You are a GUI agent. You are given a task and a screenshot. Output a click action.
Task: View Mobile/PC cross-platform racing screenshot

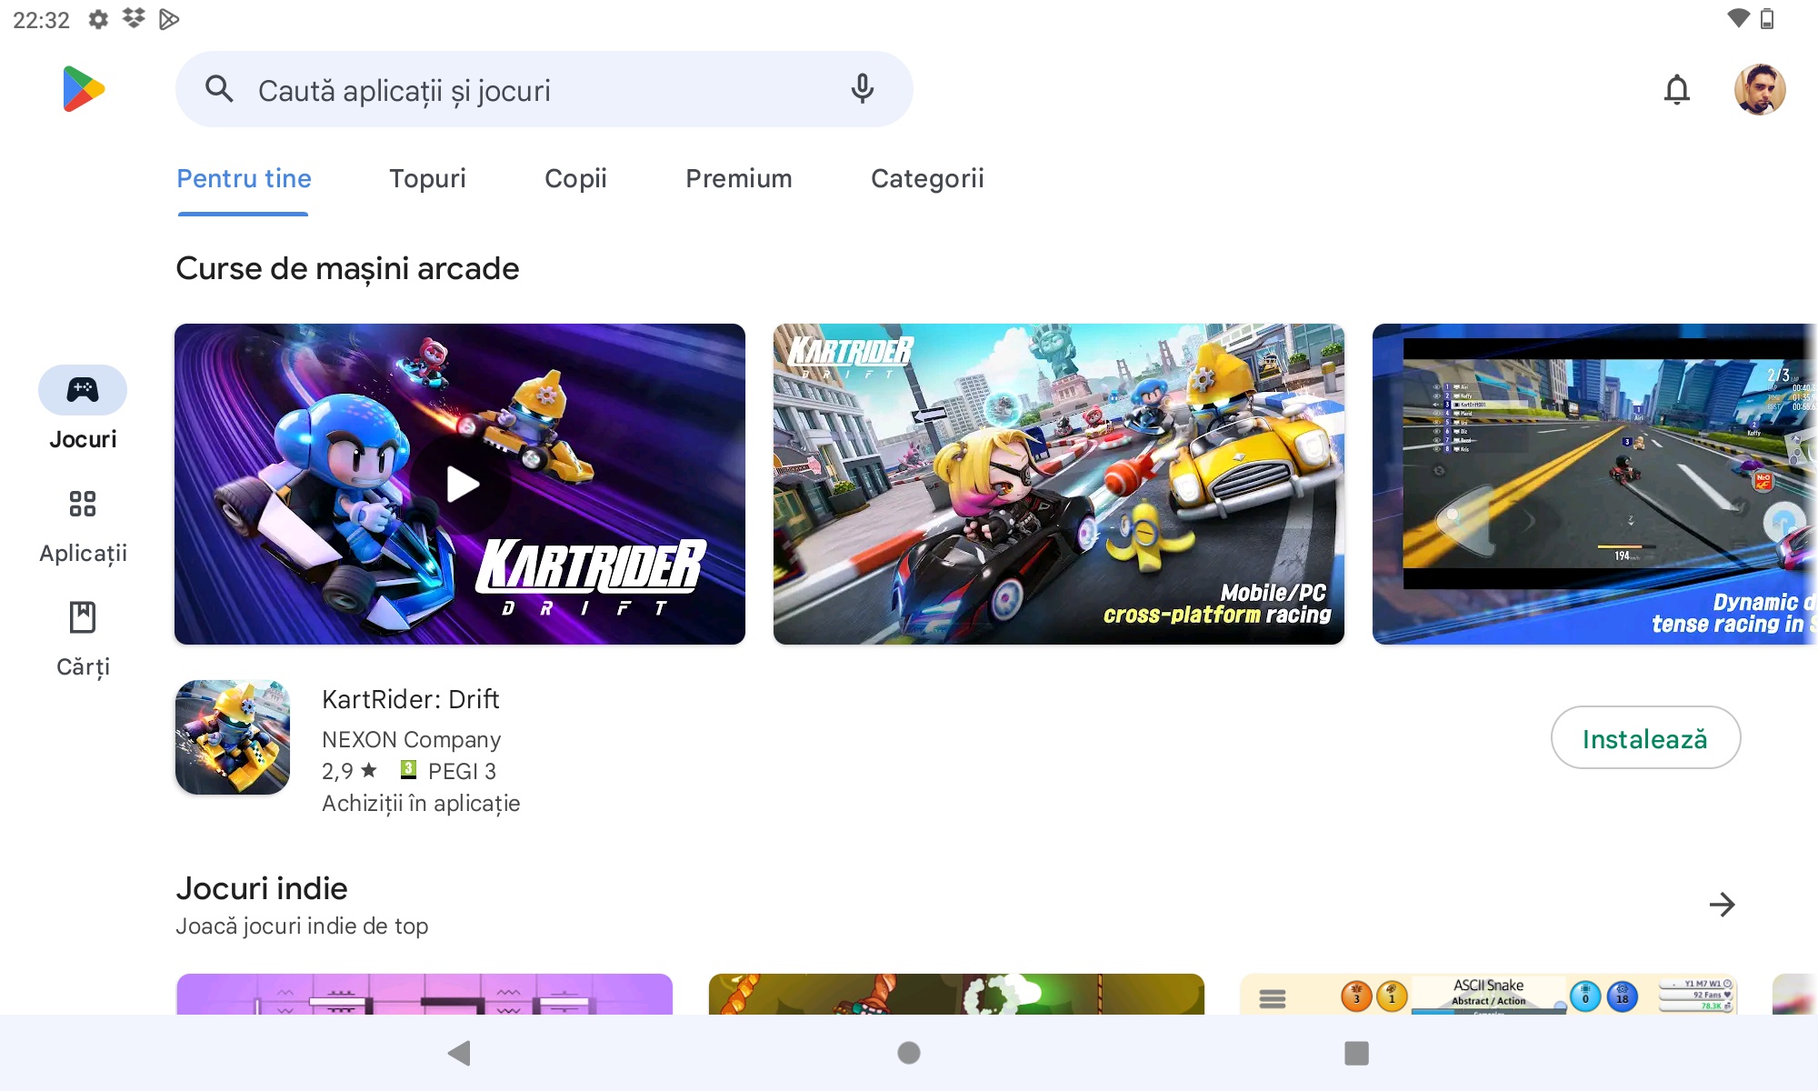pos(1058,484)
